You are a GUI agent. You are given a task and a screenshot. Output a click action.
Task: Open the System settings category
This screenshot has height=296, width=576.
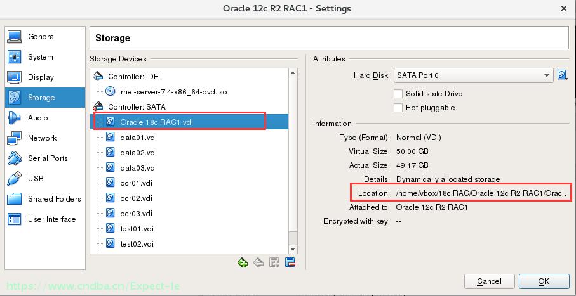click(x=45, y=57)
